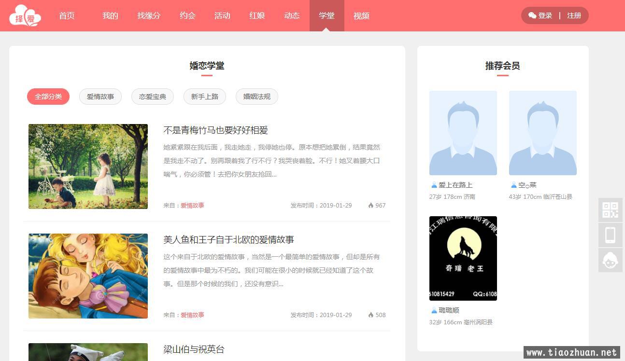This screenshot has width=625, height=361.
Task: Filter by 婚姻法规 category
Action: coord(257,97)
